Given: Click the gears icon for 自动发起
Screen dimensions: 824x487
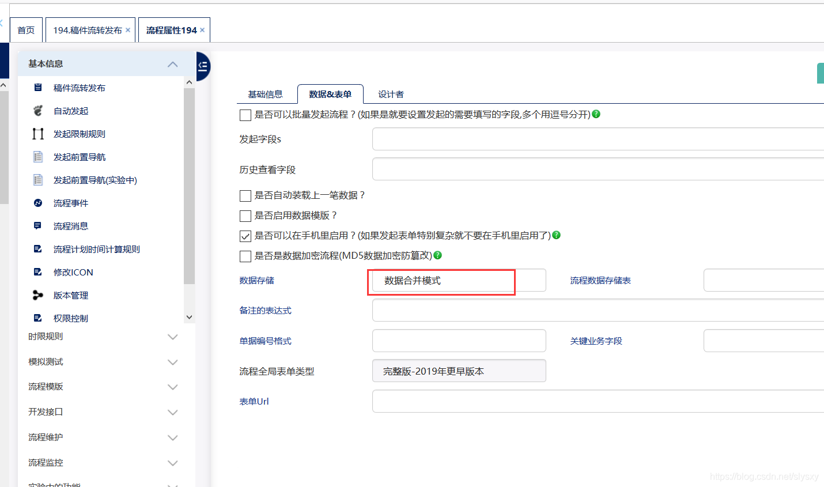Looking at the screenshot, I should pyautogui.click(x=38, y=111).
